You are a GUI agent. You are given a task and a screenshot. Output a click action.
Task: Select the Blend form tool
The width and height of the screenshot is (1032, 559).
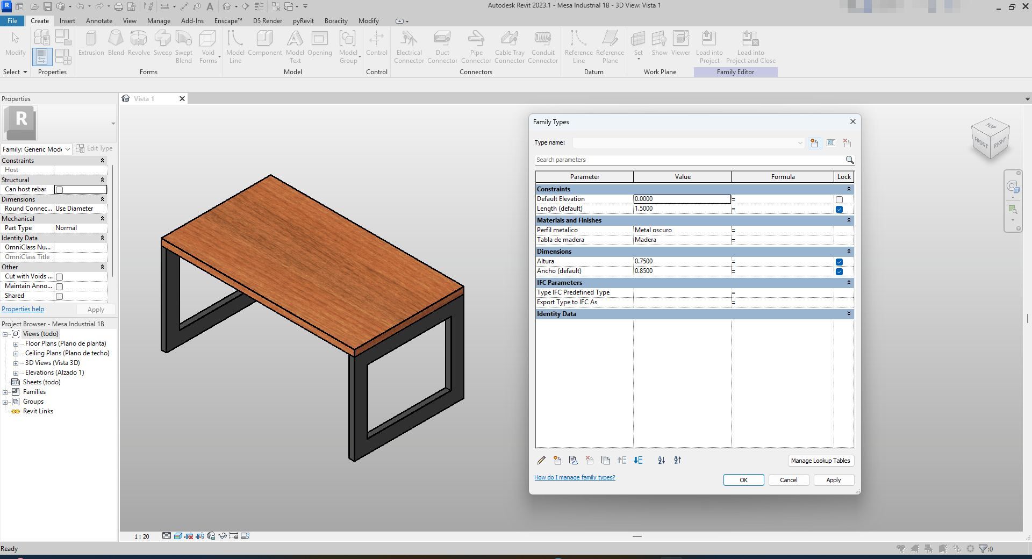click(116, 43)
